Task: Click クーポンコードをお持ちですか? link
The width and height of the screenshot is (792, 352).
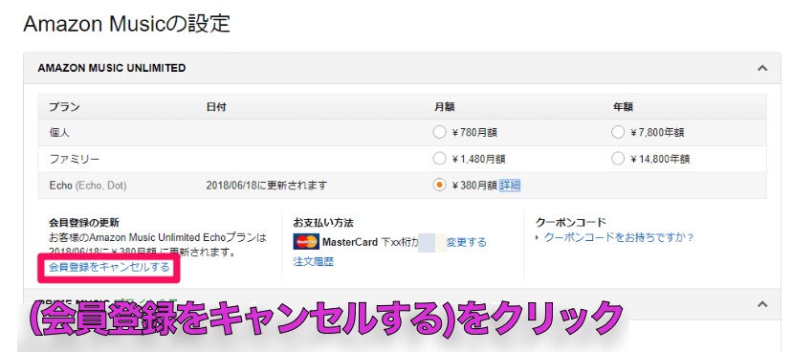Action: pos(619,237)
